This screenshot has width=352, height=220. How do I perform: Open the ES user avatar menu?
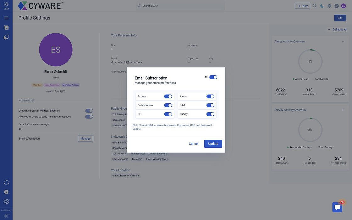[x=344, y=6]
